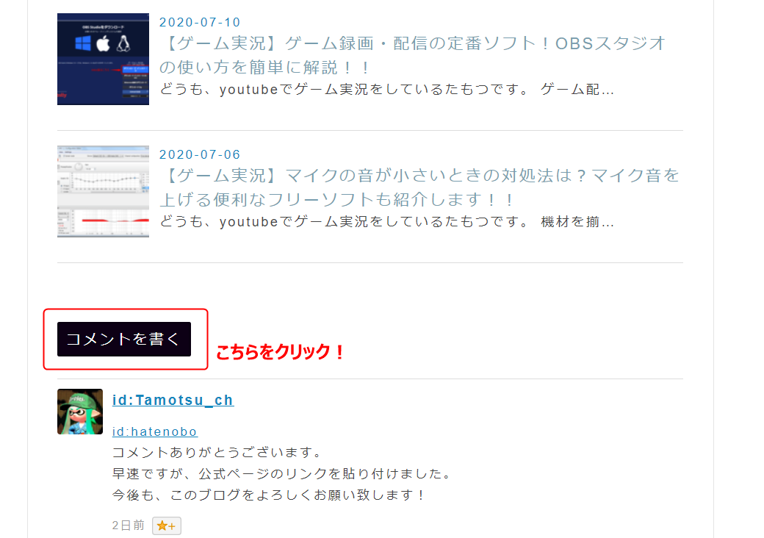This screenshot has width=764, height=538.
Task: Click the mic article excerpt ending 機材を揃…
Action: pos(387,222)
